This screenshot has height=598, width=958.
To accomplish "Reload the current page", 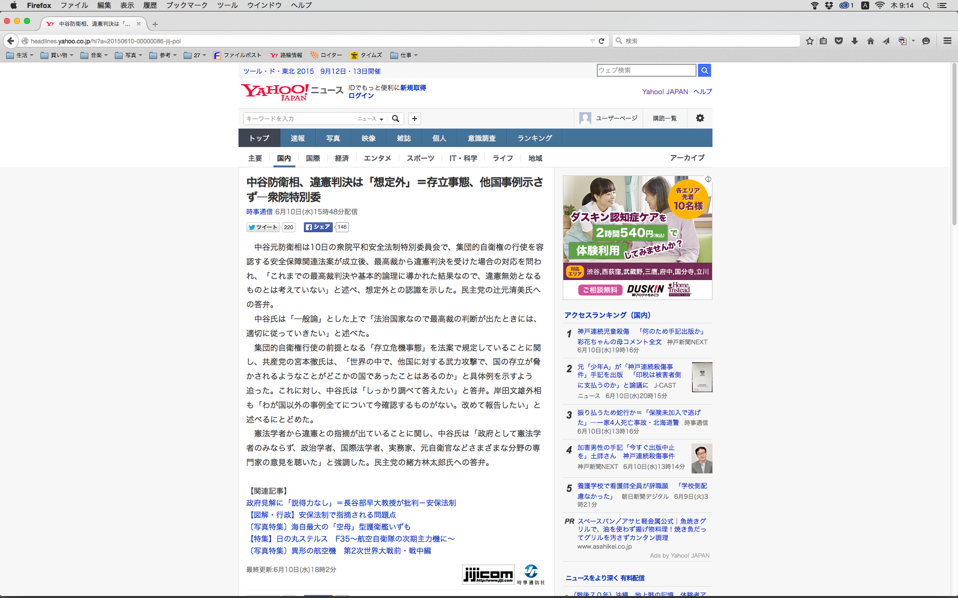I will click(602, 41).
